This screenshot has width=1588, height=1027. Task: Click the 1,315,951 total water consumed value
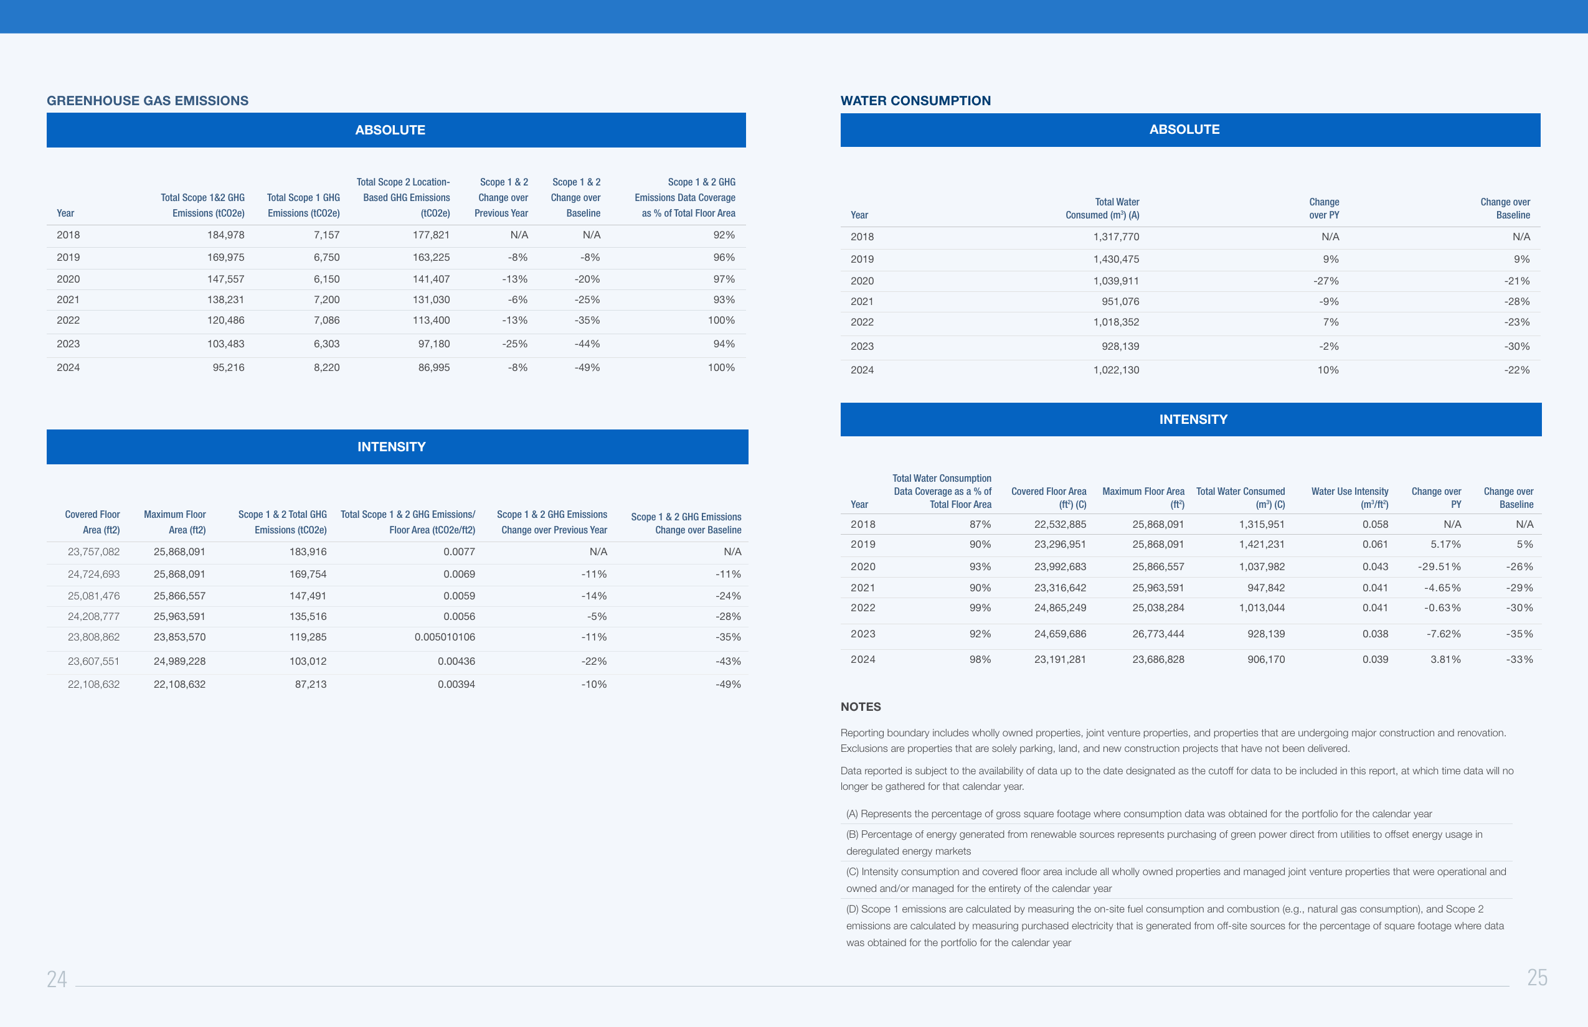pos(1262,524)
